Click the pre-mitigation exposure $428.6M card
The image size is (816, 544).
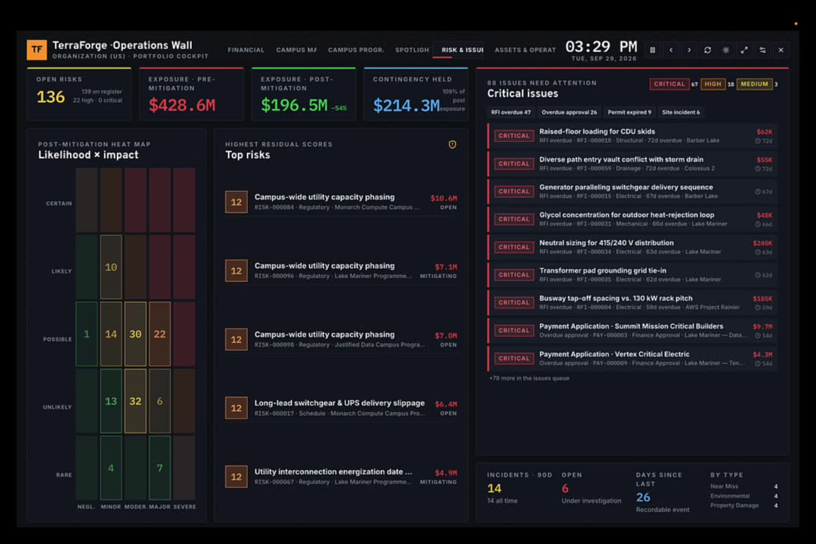pos(191,94)
